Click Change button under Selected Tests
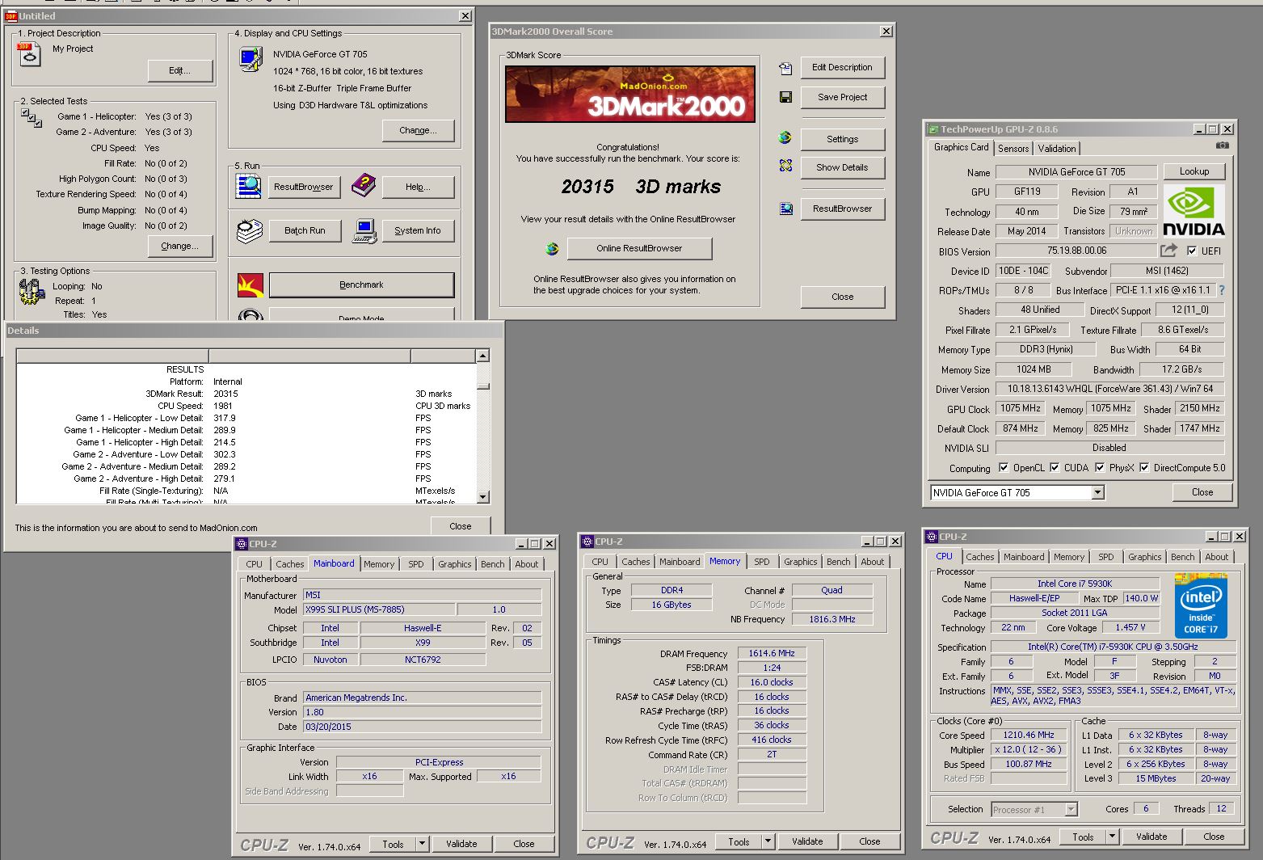The image size is (1263, 860). click(179, 246)
